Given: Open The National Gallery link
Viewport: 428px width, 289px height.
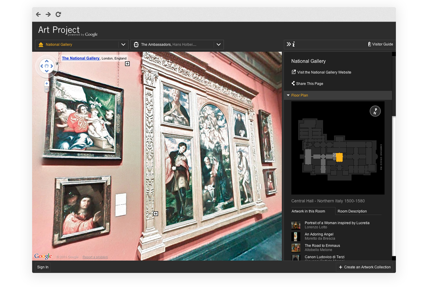Looking at the screenshot, I should [x=81, y=58].
